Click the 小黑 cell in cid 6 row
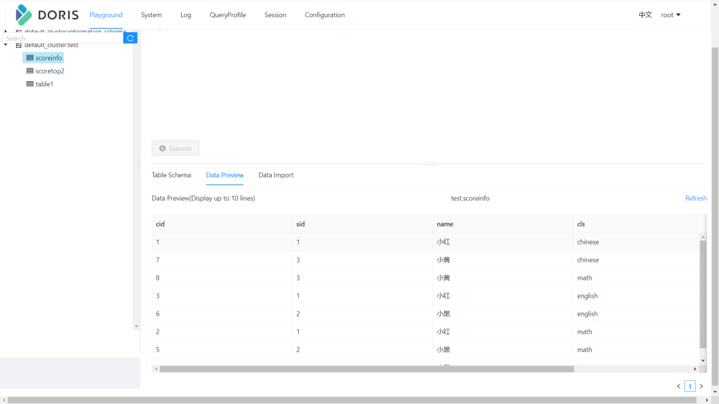Viewport: 719px width, 404px height. (503, 314)
